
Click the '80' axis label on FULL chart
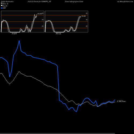87,13
